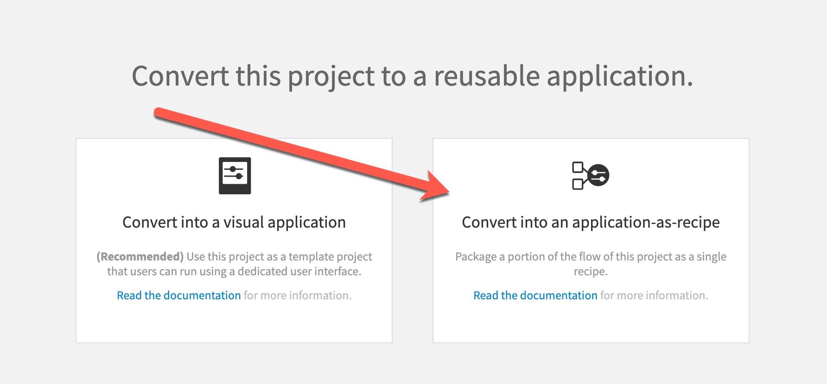The image size is (827, 384).
Task: Select 'Convert into a visual application' title
Action: [234, 223]
